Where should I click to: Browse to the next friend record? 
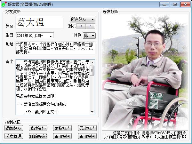pyautogui.click(x=91, y=26)
